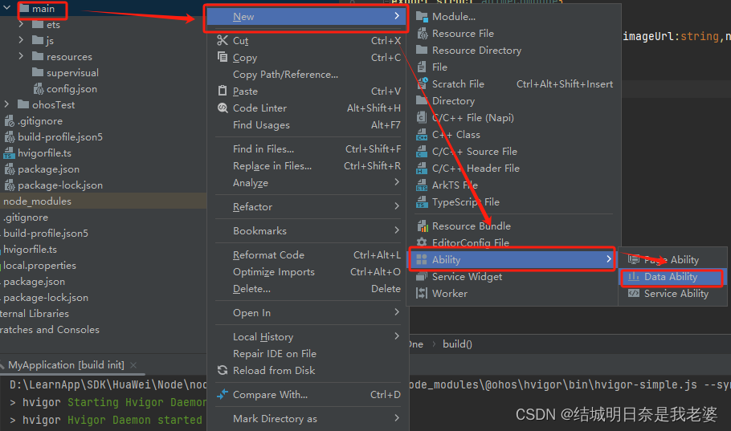Click the Module icon in New submenu
This screenshot has width=731, height=431.
(x=422, y=17)
